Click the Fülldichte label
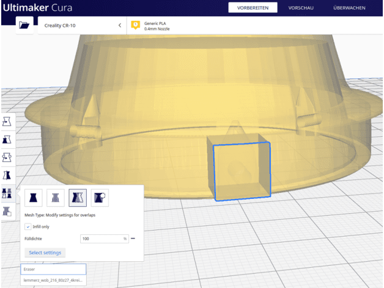This screenshot has width=384, height=288. (33, 239)
